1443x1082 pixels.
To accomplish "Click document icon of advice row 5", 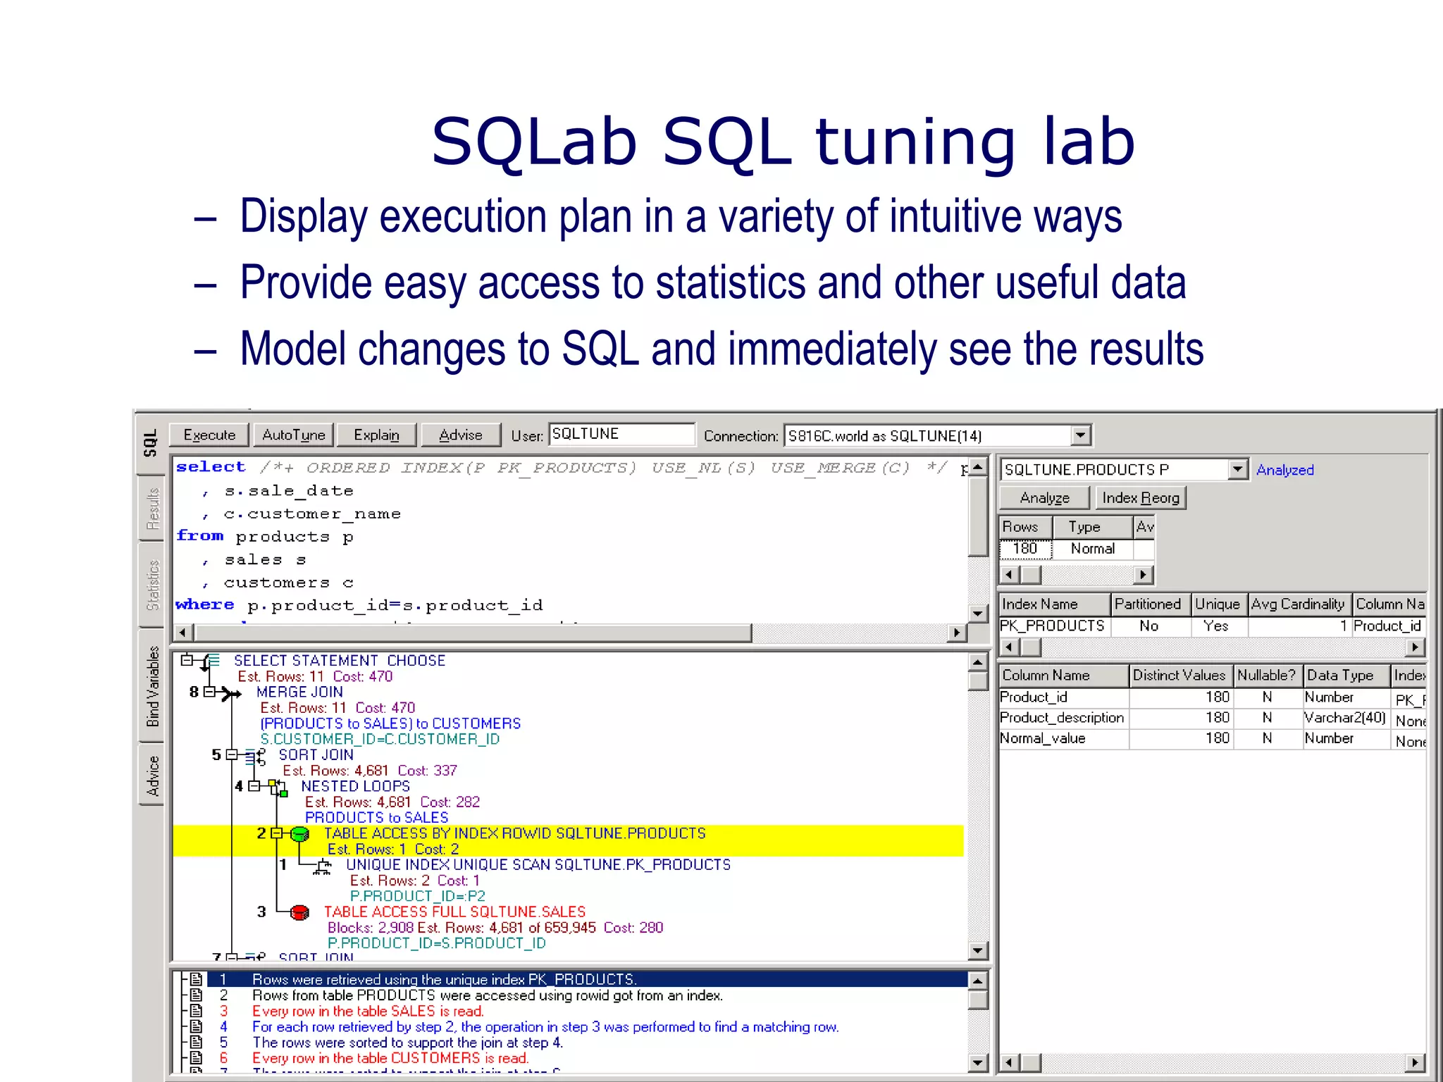I will coord(197,1042).
